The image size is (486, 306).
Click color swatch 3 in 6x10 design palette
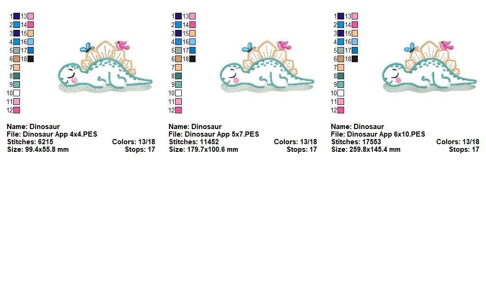pos(341,33)
